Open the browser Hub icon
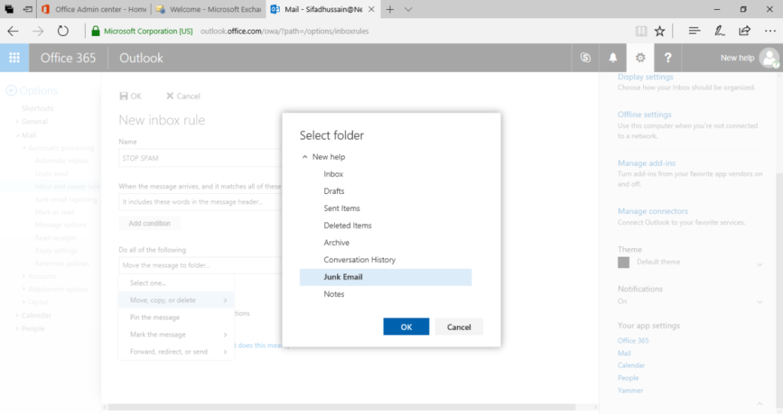 click(x=694, y=31)
